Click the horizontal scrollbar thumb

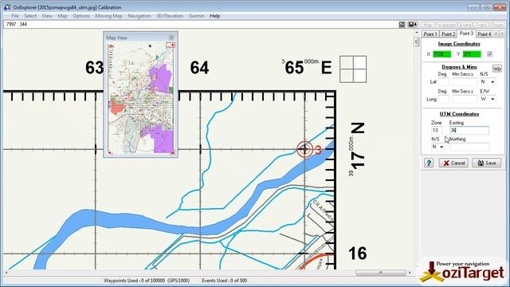pos(381,273)
